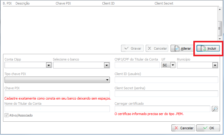Open the Tipo chave PIX dropdown
This screenshot has width=224, height=135.
tap(107, 80)
